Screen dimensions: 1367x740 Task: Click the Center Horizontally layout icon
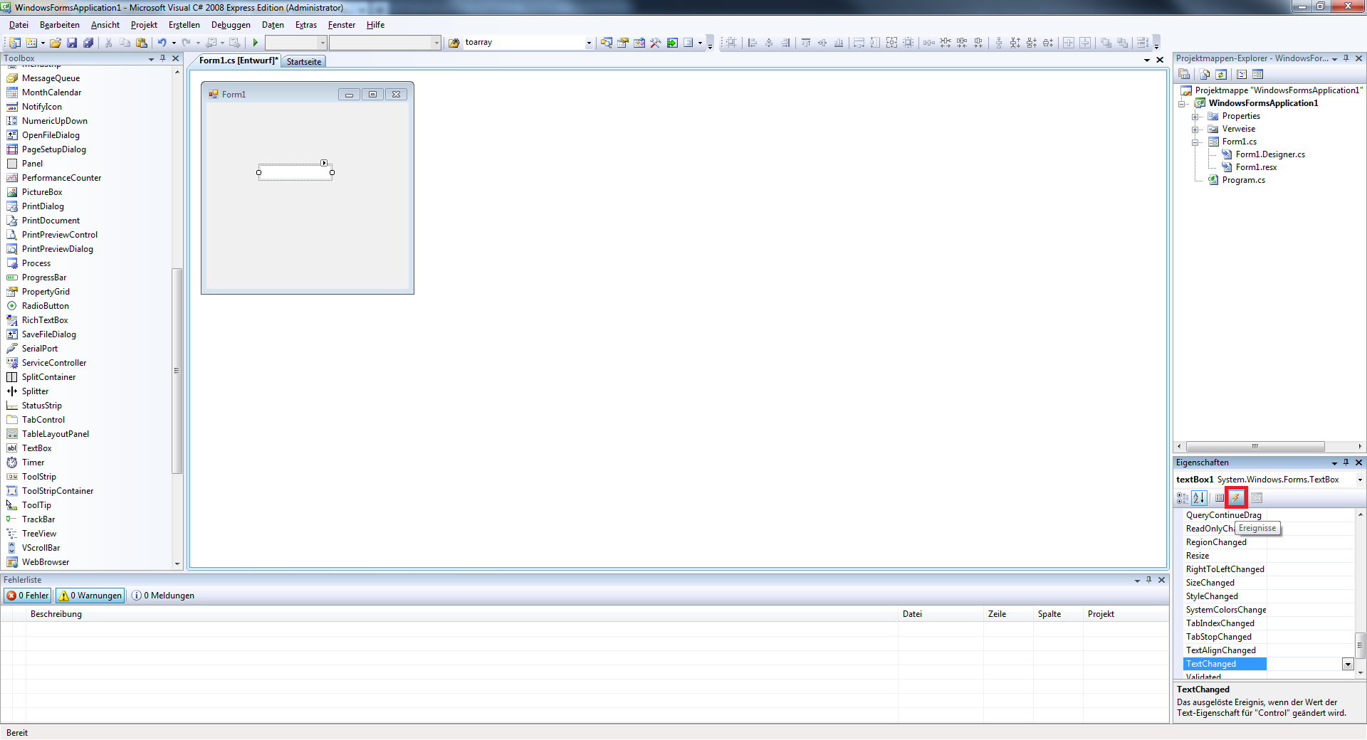tap(1069, 43)
